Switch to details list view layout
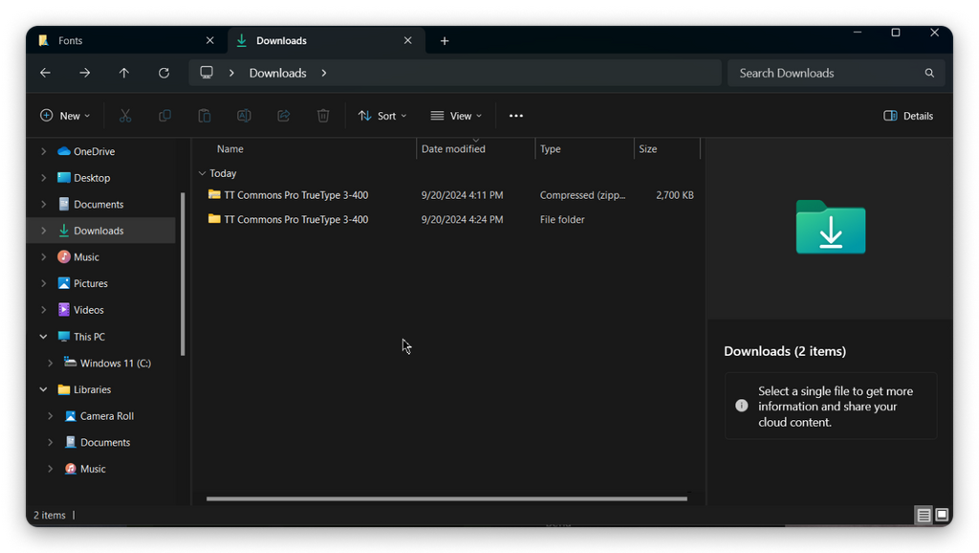This screenshot has width=979, height=553. [924, 515]
